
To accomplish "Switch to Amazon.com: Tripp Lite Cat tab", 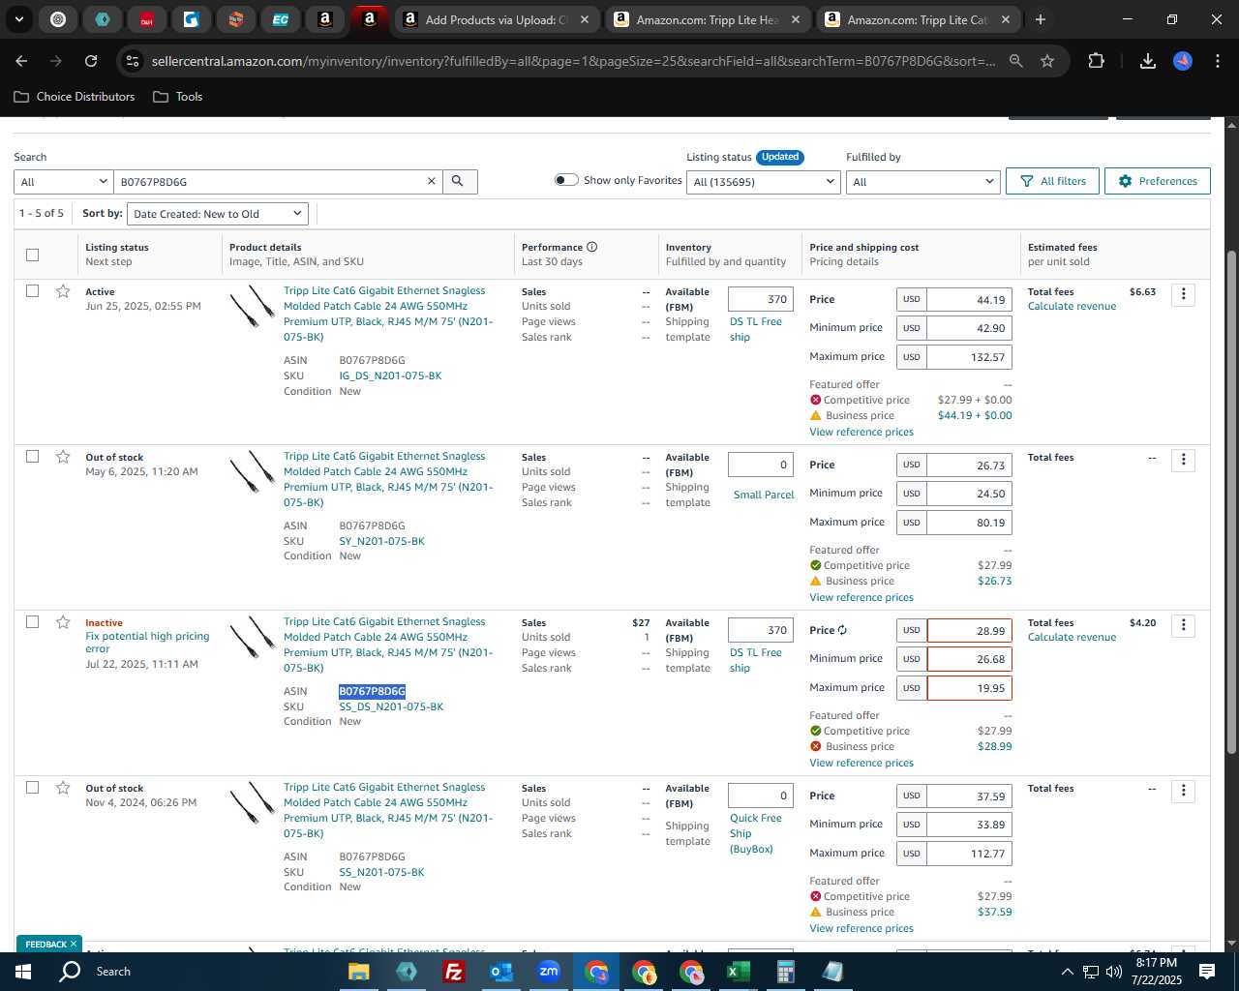I will (x=920, y=19).
